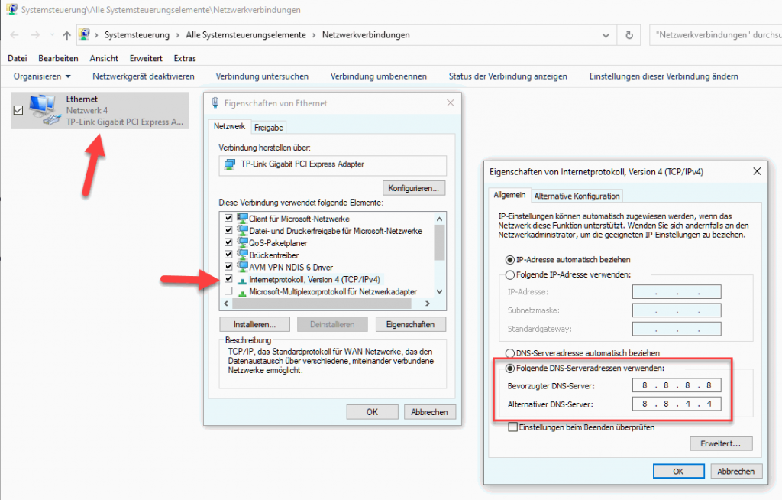Refresh the Netzwerkverbindungen view
The image size is (782, 500).
(x=628, y=34)
